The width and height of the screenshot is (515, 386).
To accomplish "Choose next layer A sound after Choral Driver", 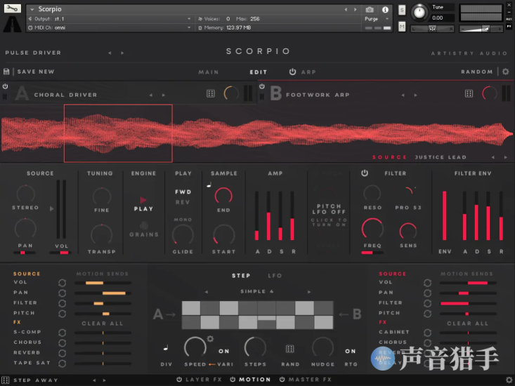I will tap(164, 95).
